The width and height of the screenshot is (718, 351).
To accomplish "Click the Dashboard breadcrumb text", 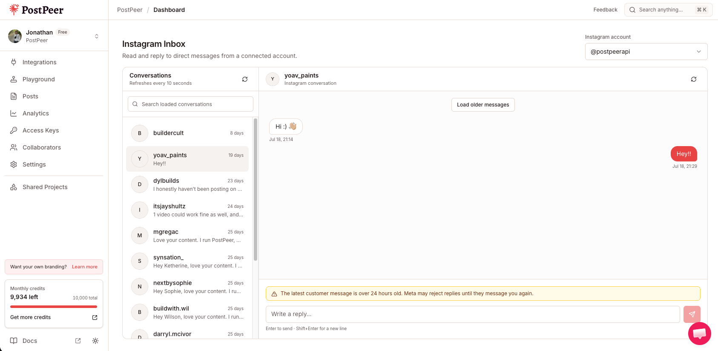I will click(169, 10).
